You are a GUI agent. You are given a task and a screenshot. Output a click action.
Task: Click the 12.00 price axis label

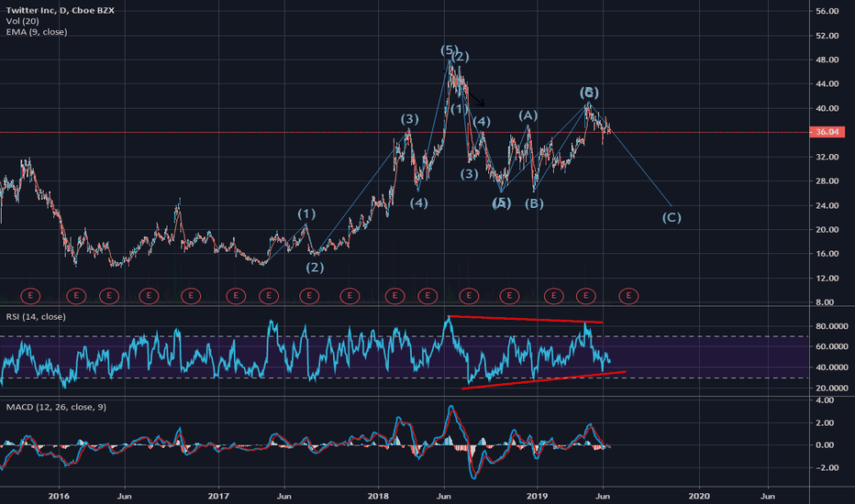click(827, 278)
